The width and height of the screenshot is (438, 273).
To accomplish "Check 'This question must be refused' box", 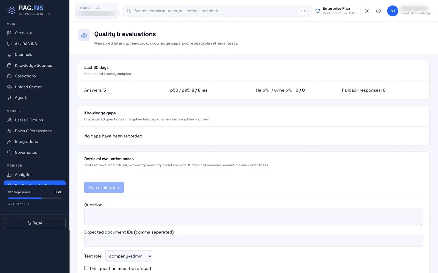I will [x=86, y=268].
